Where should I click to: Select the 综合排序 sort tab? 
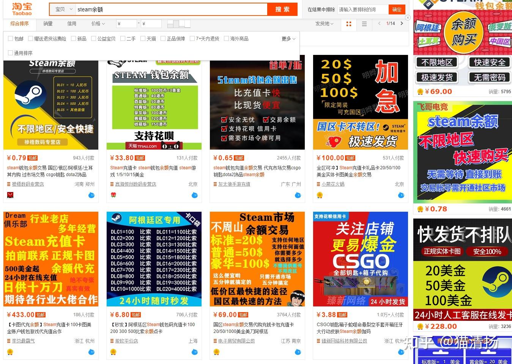pyautogui.click(x=20, y=23)
